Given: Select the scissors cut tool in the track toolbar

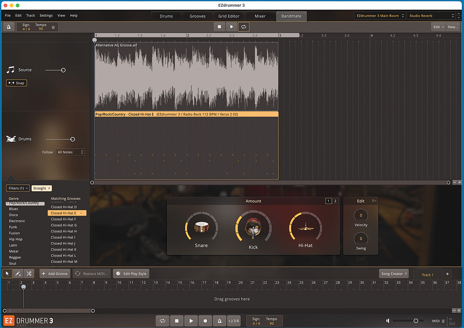Looking at the screenshot, I should (29, 274).
